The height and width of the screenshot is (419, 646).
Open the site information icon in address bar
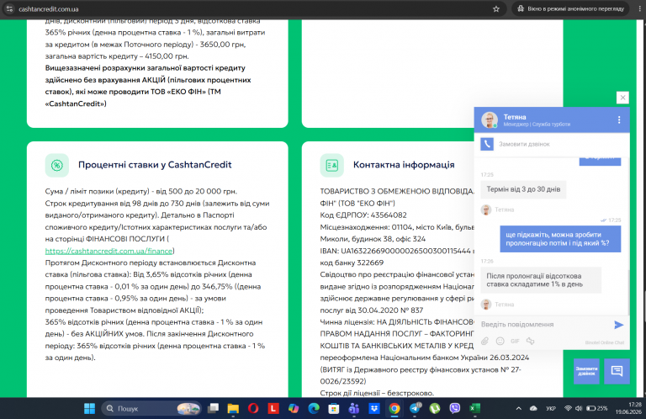(9, 8)
